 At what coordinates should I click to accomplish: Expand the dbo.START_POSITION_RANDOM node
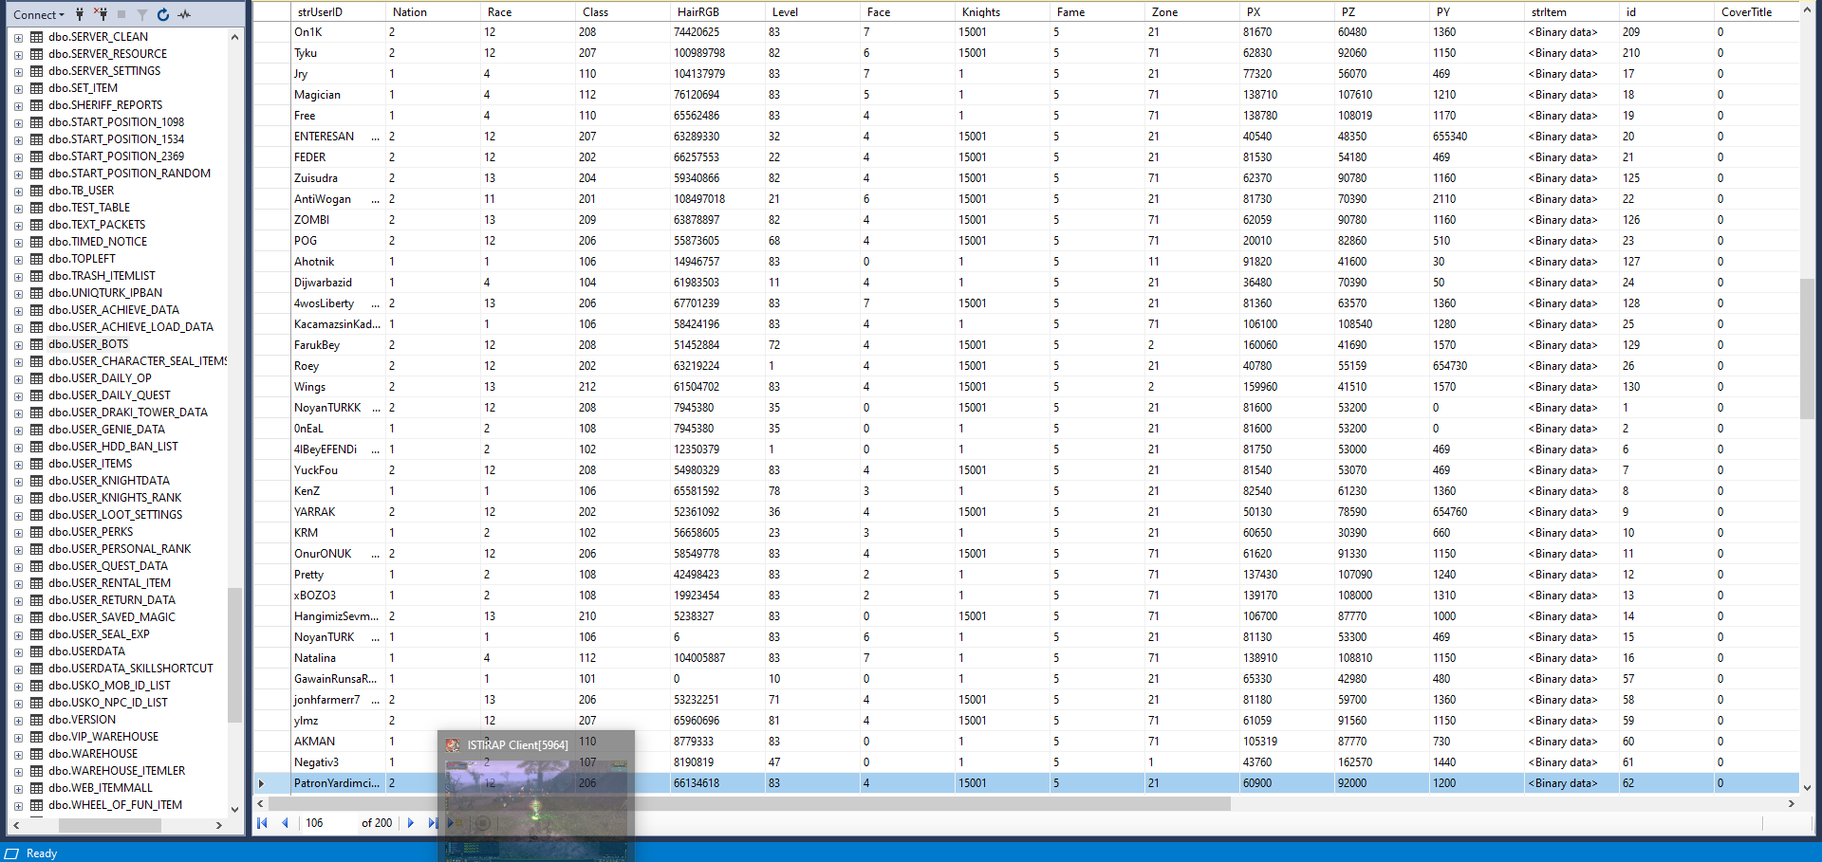(x=18, y=174)
